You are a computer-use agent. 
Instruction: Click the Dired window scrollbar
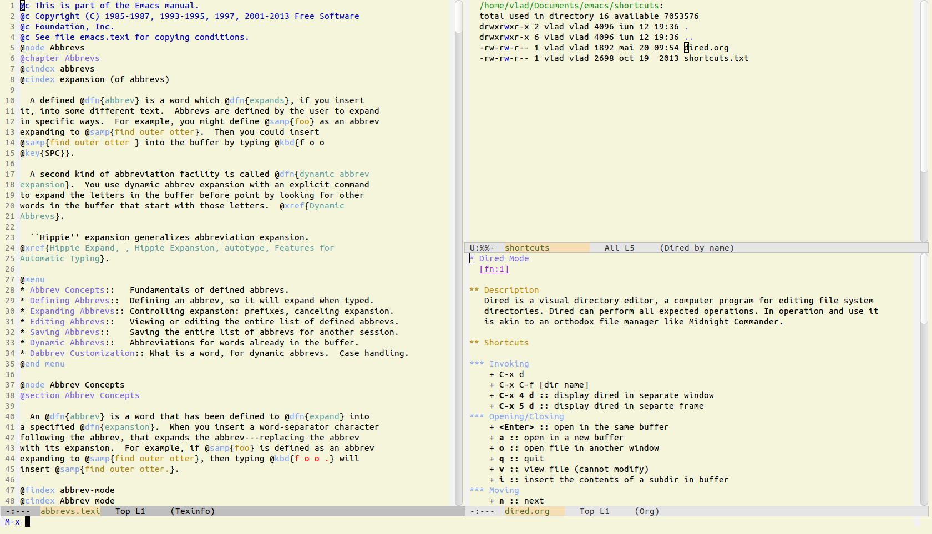pos(924,121)
